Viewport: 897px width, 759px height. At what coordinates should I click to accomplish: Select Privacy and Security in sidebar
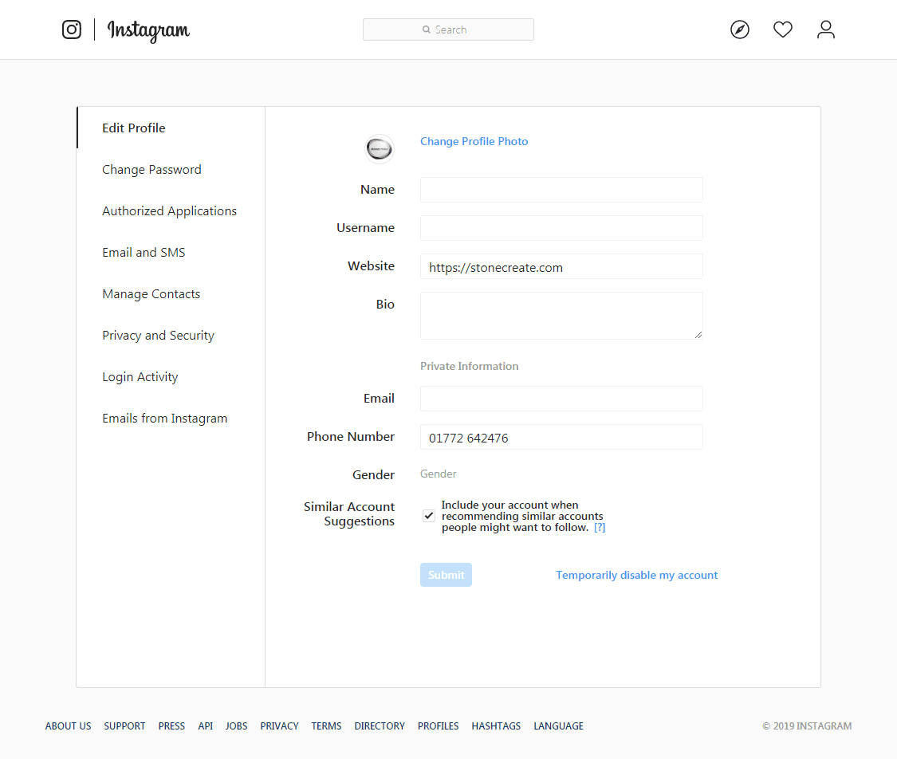coord(158,335)
